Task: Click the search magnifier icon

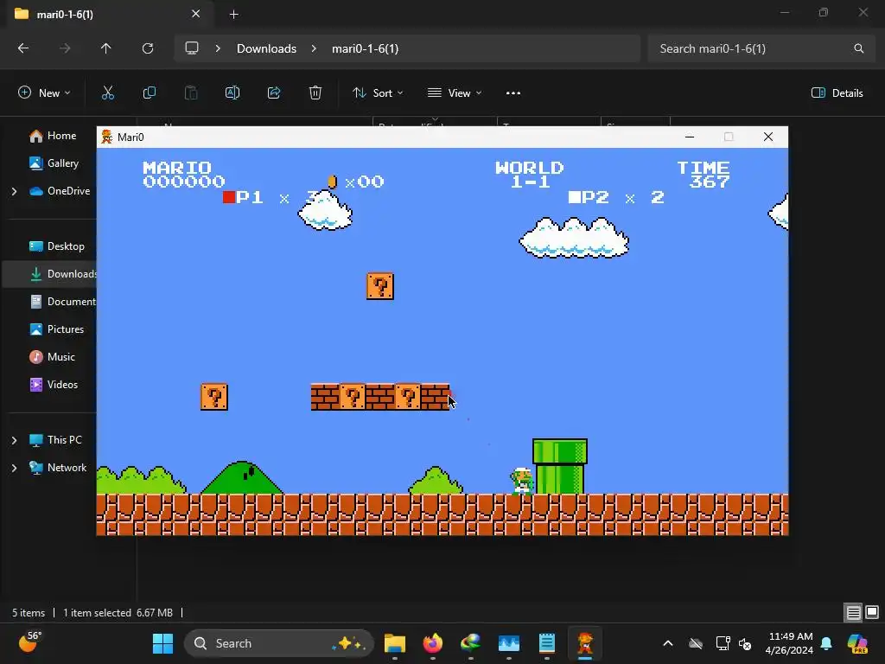Action: tap(858, 48)
